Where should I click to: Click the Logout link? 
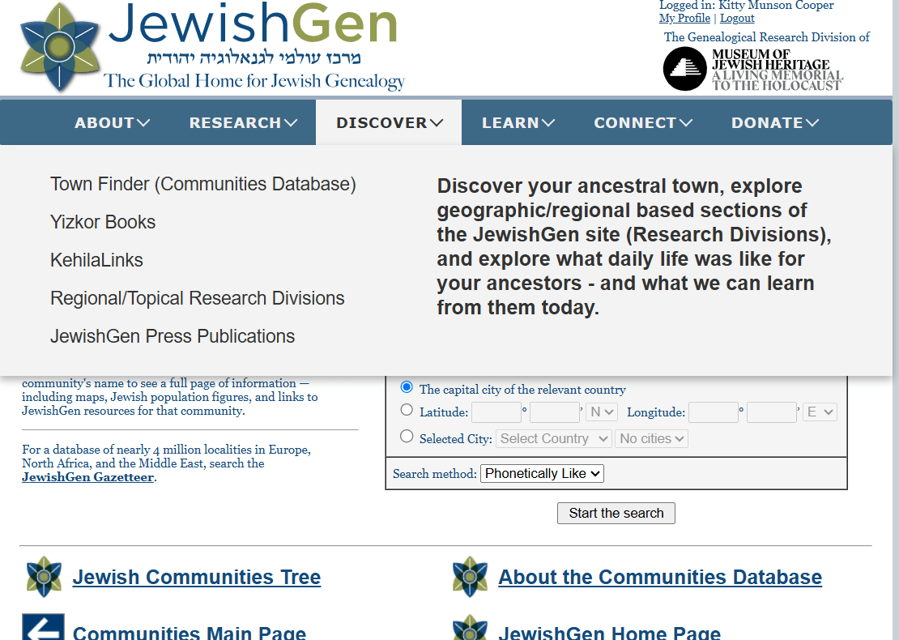point(737,18)
